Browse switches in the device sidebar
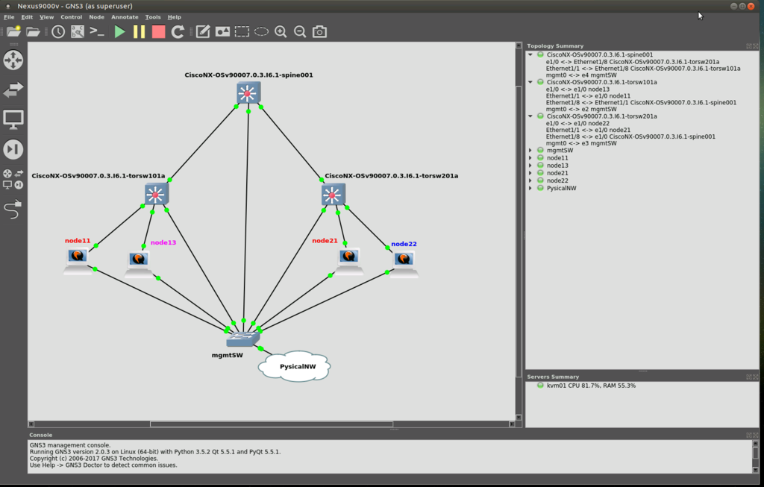Image resolution: width=764 pixels, height=487 pixels. [x=13, y=89]
